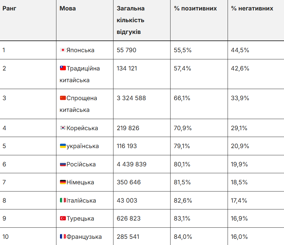Click the '% негативних' column header

tap(252, 8)
